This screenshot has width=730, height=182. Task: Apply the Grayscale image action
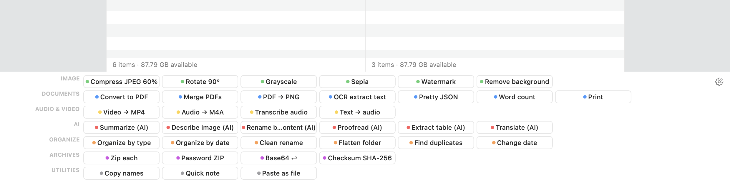pos(278,82)
